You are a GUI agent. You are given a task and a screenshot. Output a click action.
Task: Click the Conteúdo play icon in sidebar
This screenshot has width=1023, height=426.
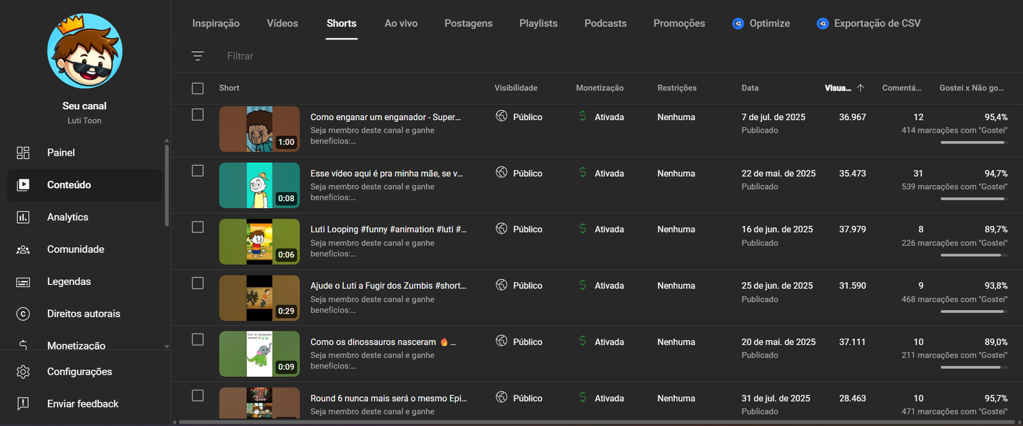point(23,185)
